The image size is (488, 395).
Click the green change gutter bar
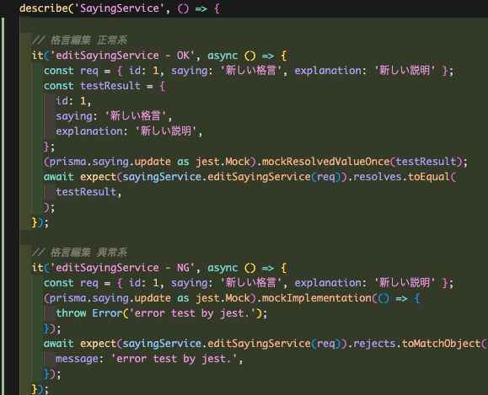3,206
